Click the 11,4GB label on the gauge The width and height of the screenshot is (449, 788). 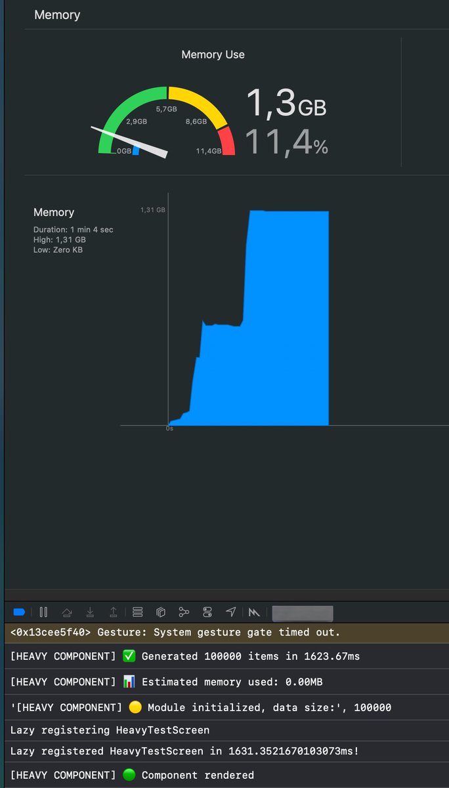pyautogui.click(x=208, y=151)
